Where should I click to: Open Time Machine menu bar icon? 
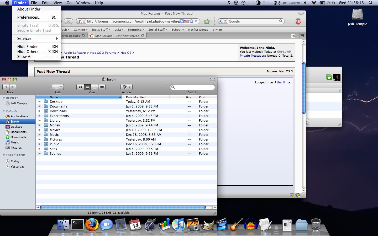243,3
